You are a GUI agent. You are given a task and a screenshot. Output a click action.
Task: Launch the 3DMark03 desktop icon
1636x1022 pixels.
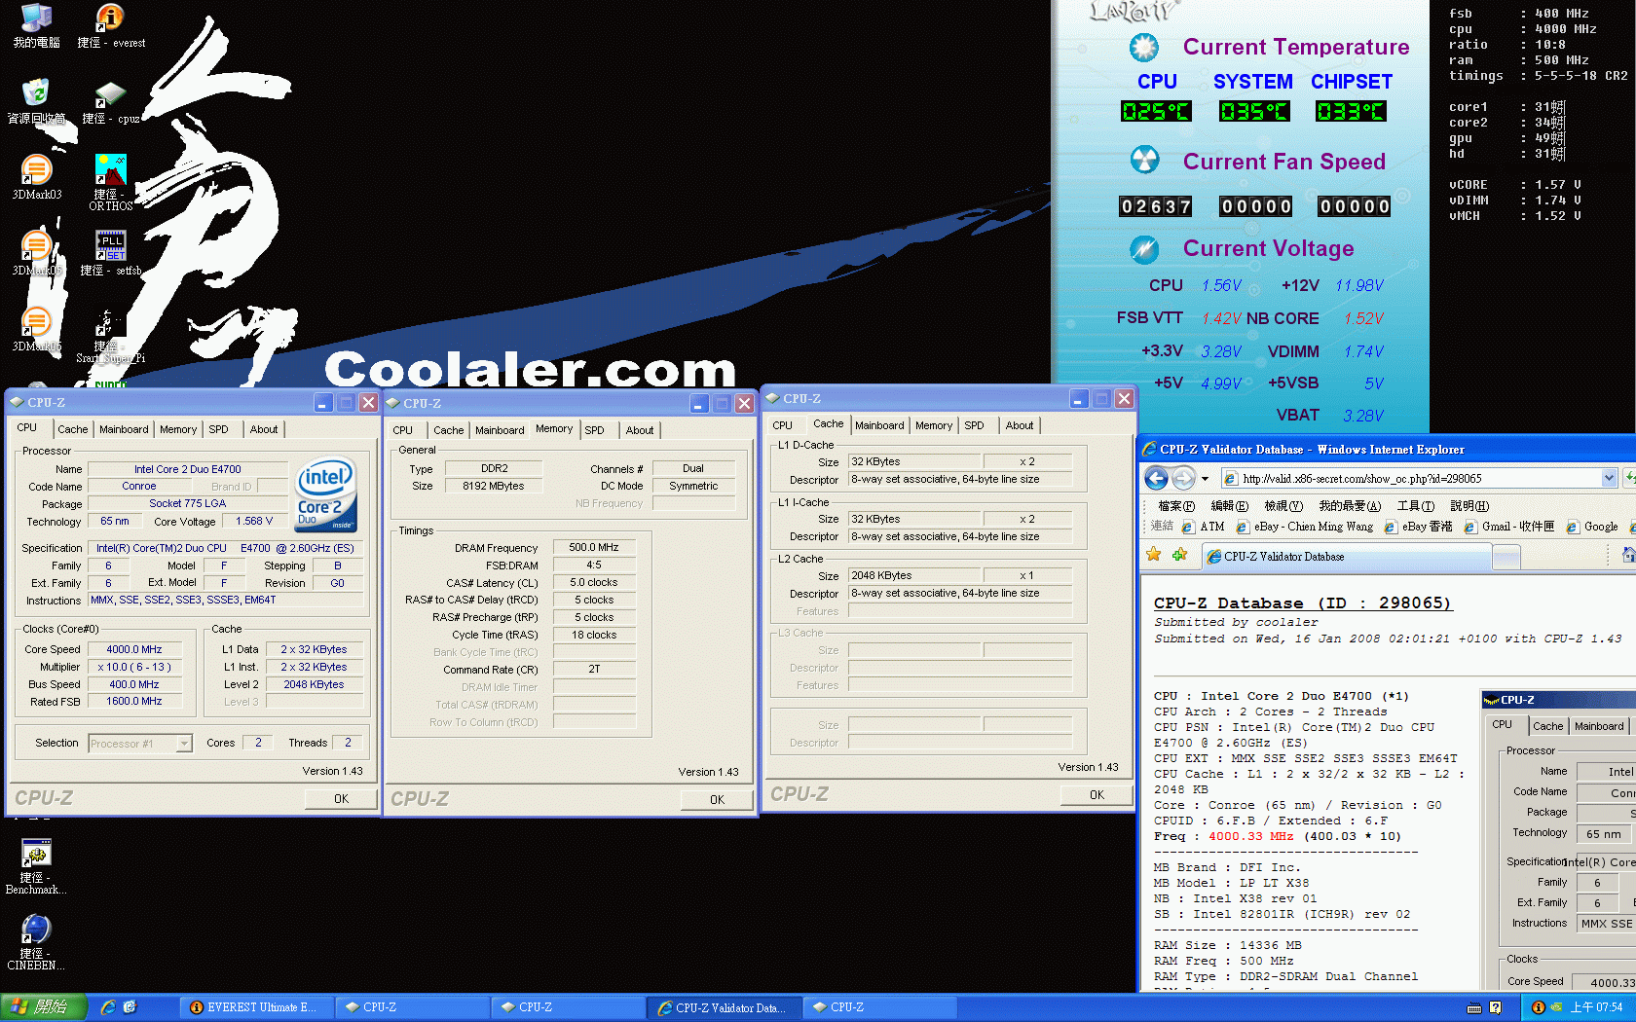[36, 178]
